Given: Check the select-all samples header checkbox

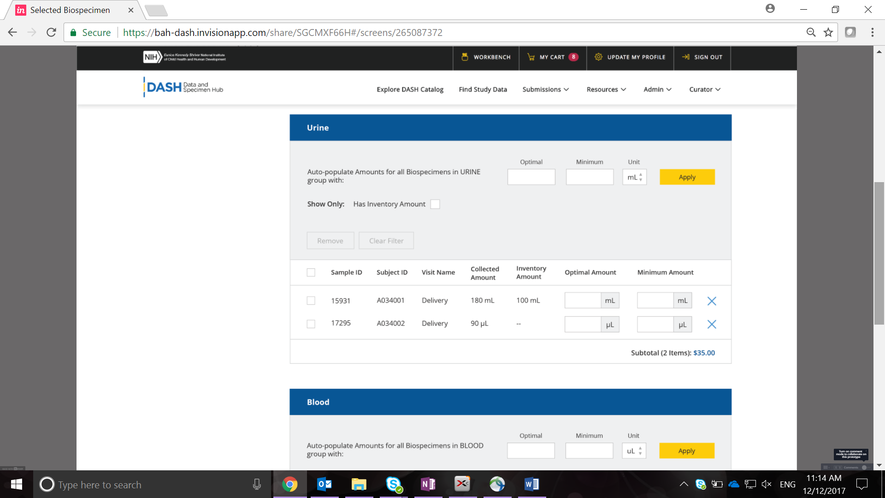Looking at the screenshot, I should (311, 273).
